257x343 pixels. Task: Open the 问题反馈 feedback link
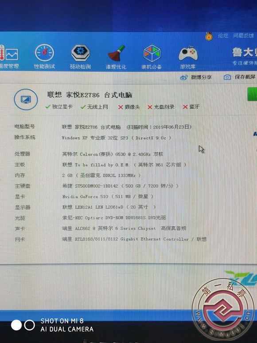pos(243,35)
